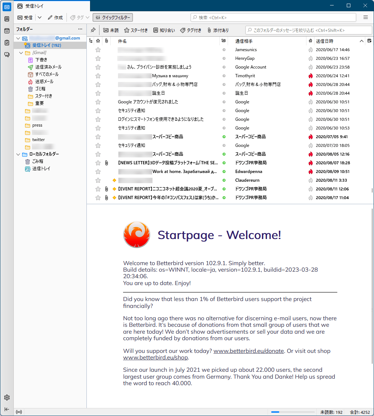Sort by junk status column header
The image size is (374, 416).
310,41
